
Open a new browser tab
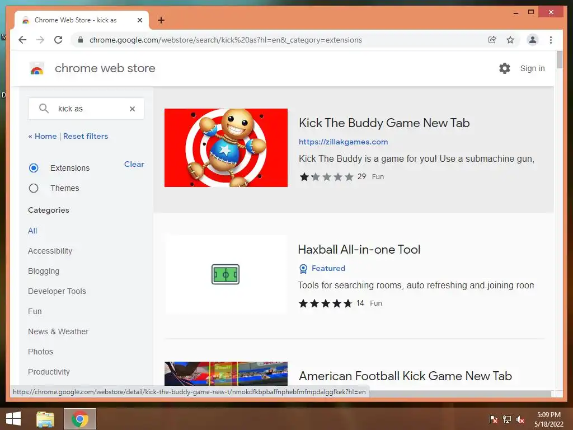tap(161, 20)
